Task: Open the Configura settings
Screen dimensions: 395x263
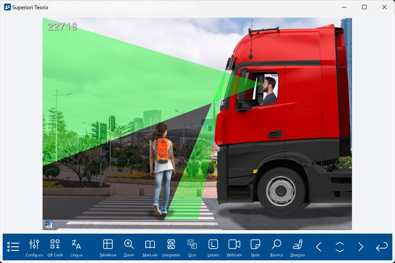Action: coord(34,248)
